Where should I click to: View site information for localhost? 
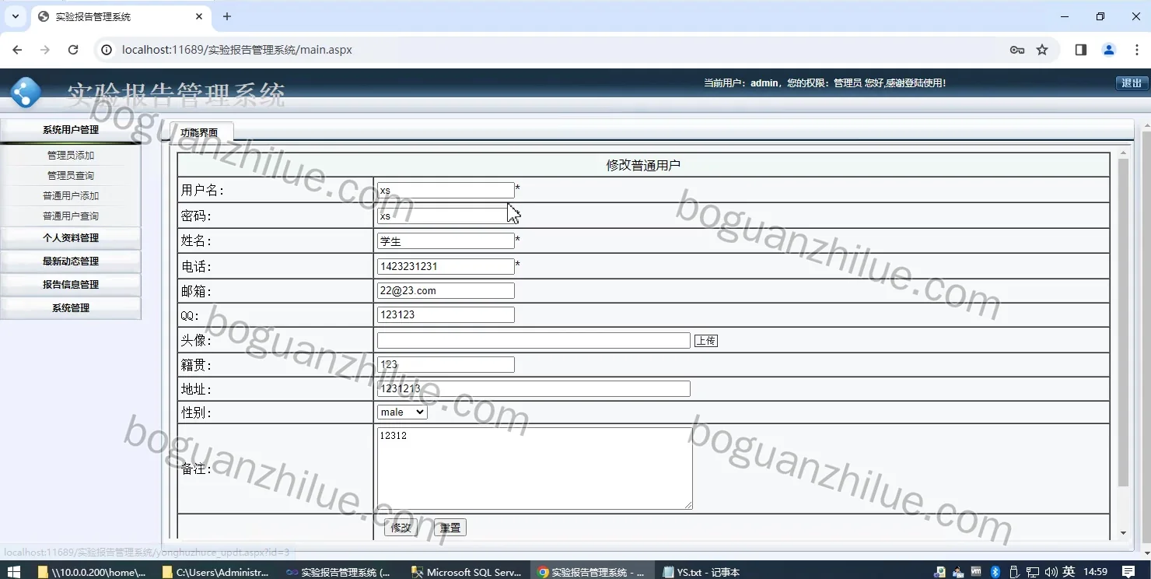click(x=107, y=50)
